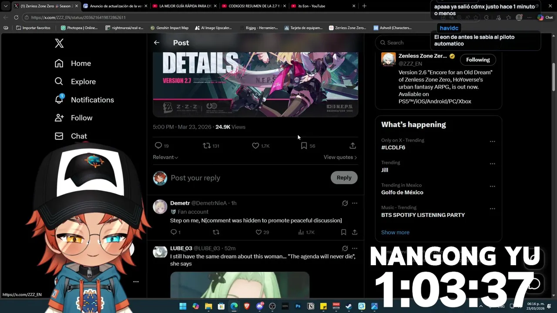
Task: Click the Grok icon on LUBE_03's reply
Action: point(345,248)
